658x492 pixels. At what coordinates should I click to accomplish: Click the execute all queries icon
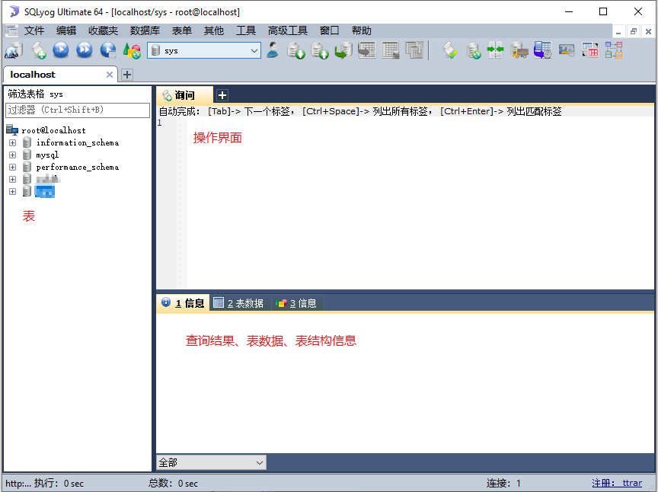coord(85,50)
